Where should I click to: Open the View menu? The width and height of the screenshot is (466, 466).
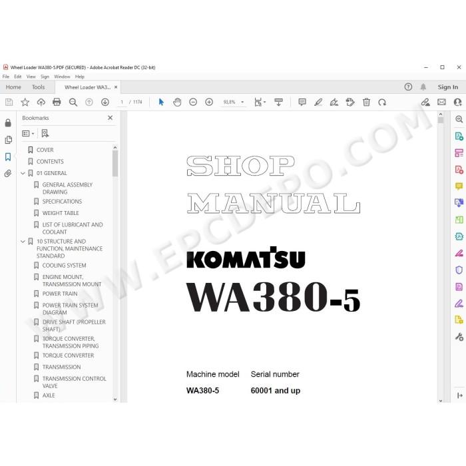pos(31,77)
